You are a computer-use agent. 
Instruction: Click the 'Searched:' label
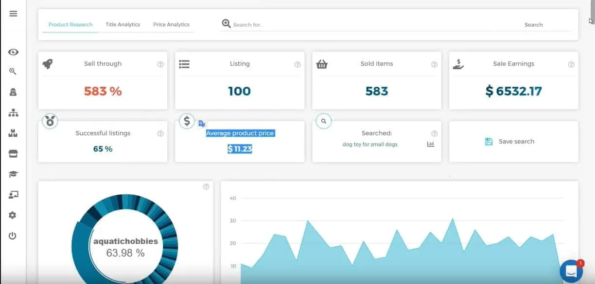377,133
